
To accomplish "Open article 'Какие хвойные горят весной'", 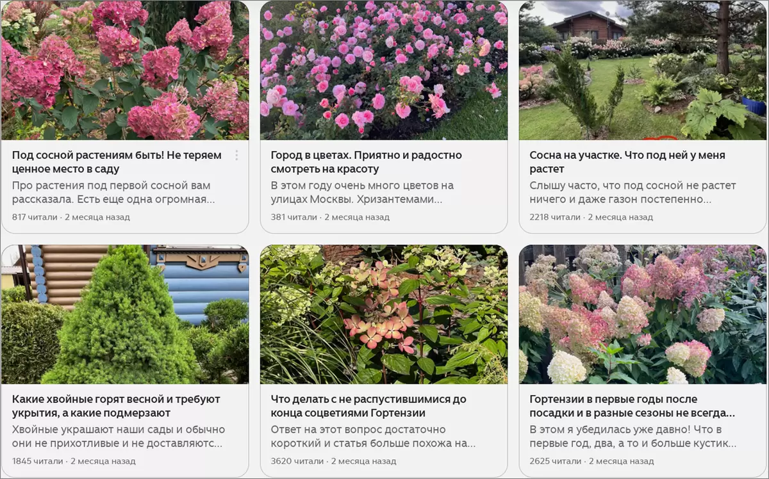I will click(116, 406).
